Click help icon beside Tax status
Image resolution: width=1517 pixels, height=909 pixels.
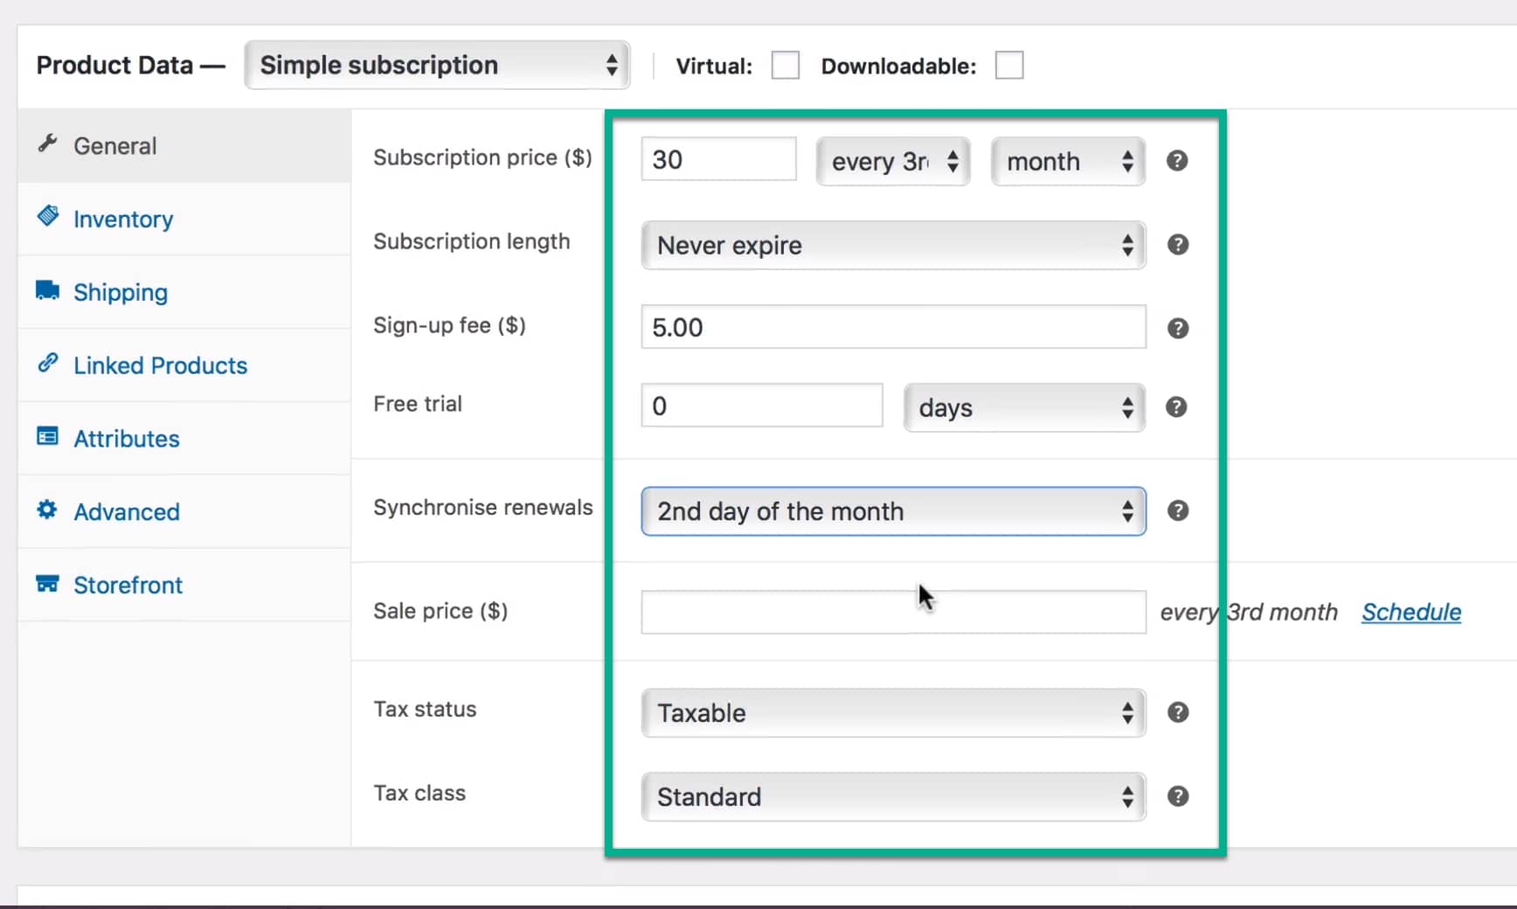[x=1177, y=712]
